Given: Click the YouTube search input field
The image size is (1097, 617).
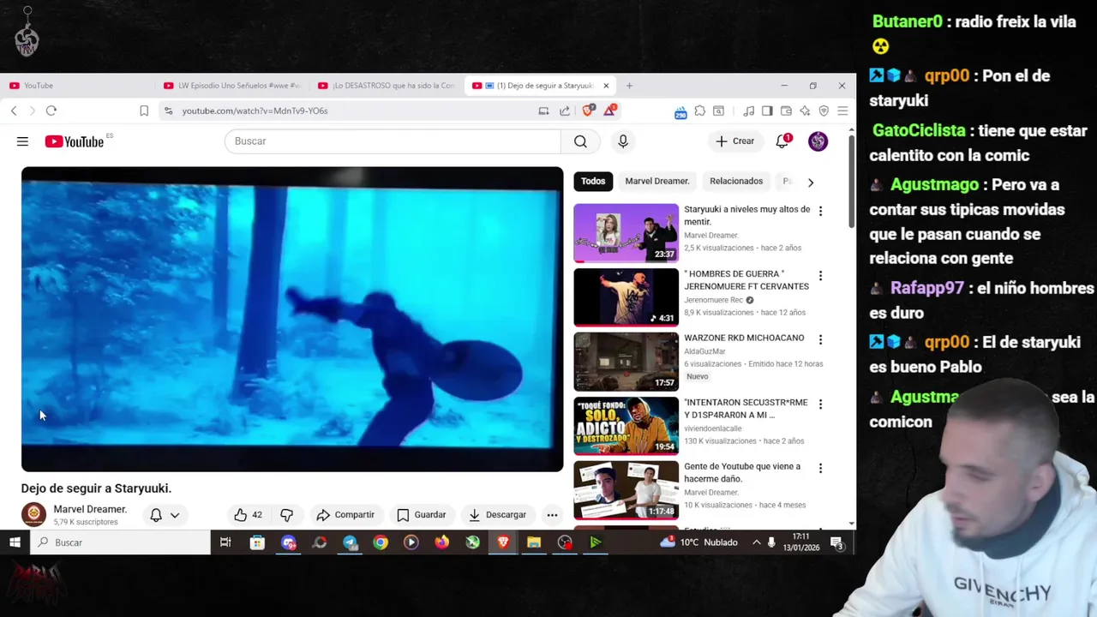Looking at the screenshot, I should pyautogui.click(x=393, y=141).
